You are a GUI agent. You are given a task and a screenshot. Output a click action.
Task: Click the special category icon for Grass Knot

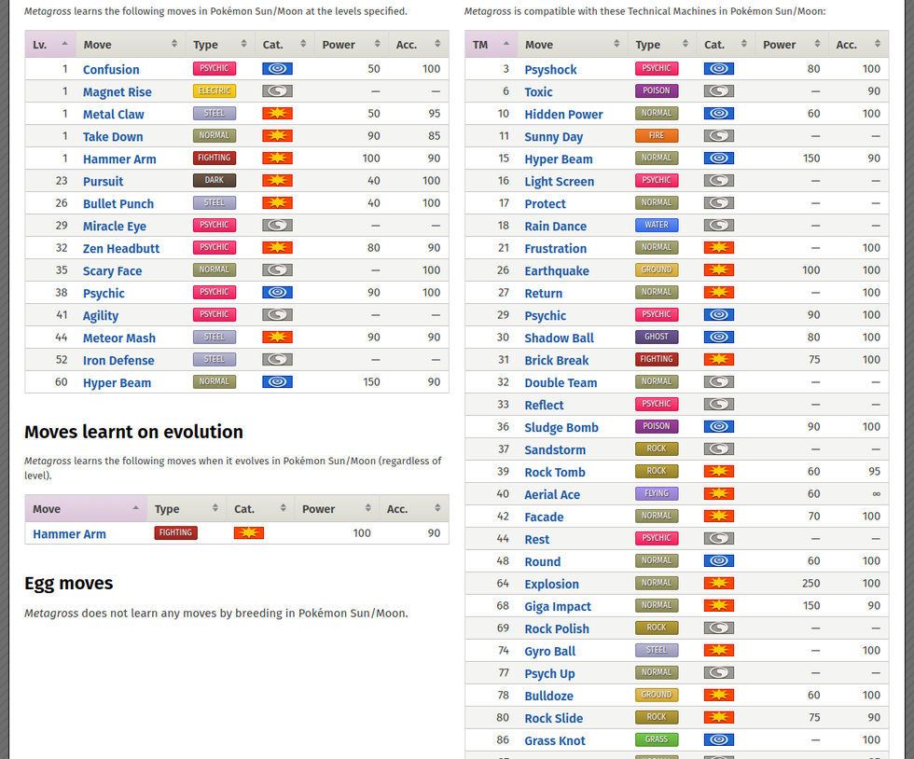click(718, 740)
